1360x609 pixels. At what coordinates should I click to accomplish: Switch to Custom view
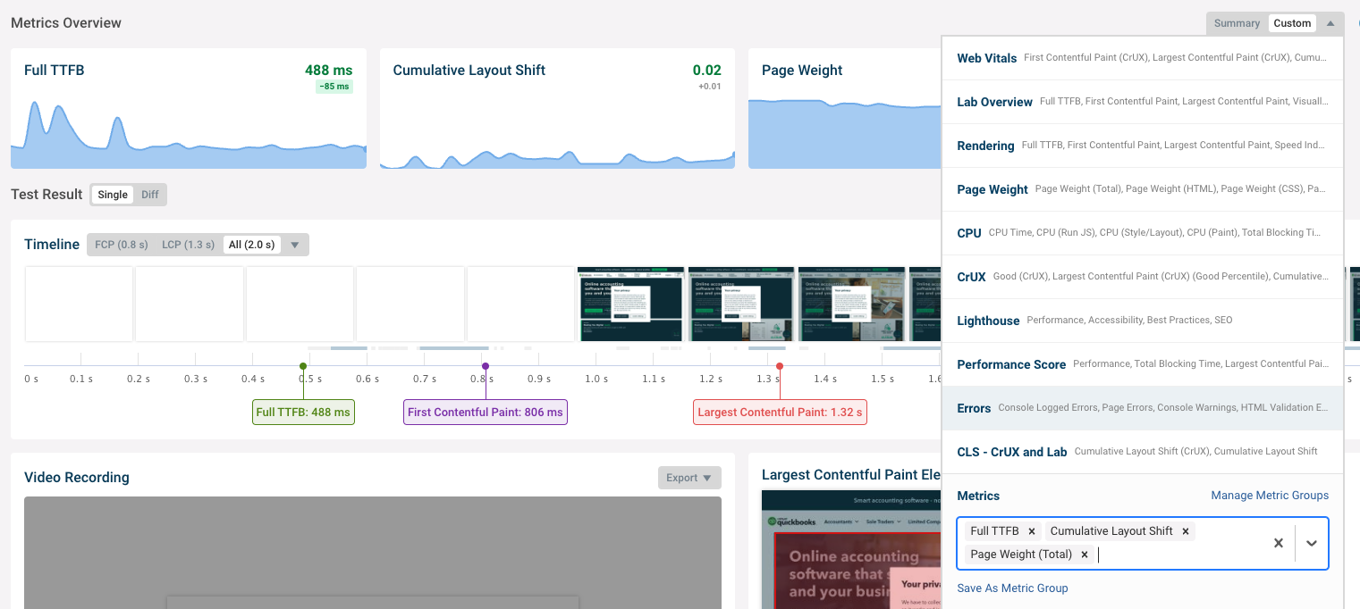click(1292, 23)
